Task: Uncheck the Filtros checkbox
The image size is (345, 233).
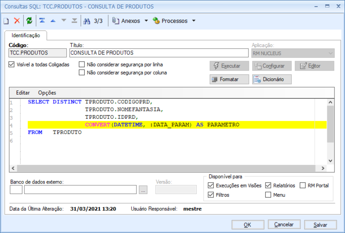Action: point(211,195)
